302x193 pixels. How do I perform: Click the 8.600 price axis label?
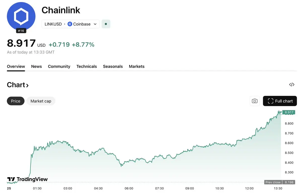(289, 143)
